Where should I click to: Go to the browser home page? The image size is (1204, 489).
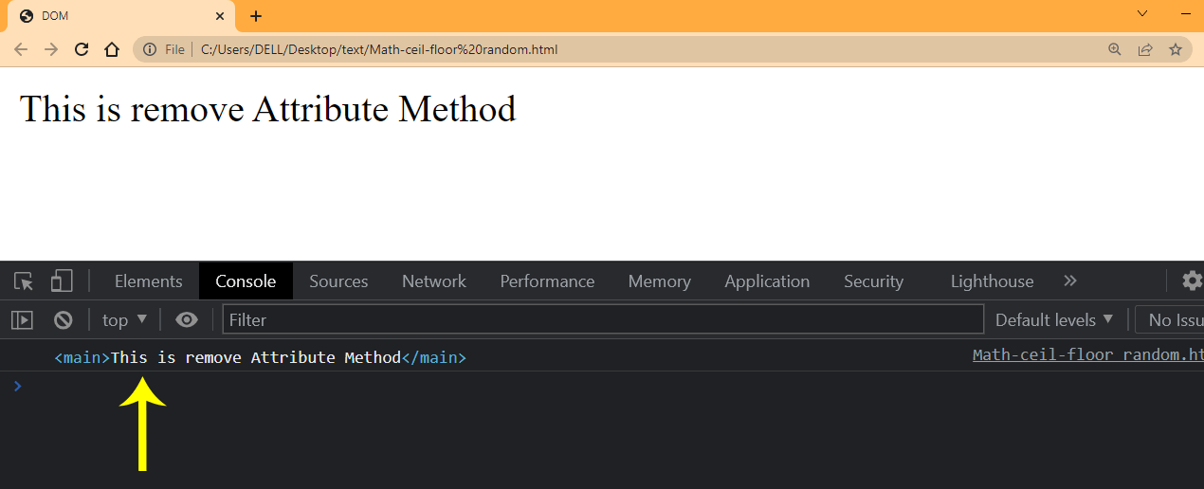[x=112, y=49]
